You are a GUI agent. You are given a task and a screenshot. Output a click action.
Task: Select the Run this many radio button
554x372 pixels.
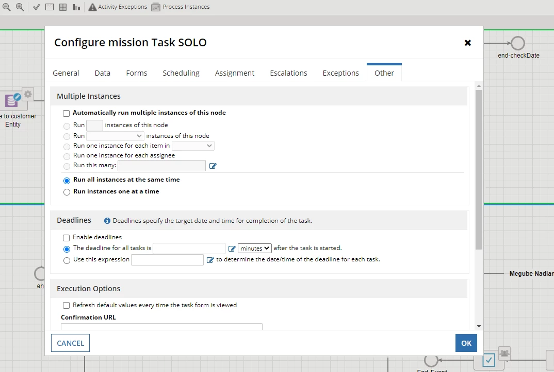[67, 166]
